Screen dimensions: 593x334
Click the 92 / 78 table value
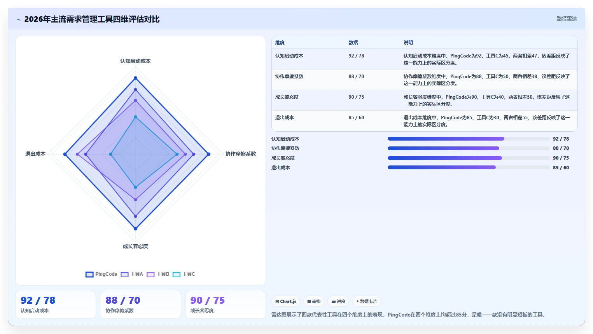coord(356,56)
